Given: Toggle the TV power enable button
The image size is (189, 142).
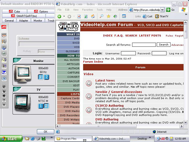Looking at the screenshot, I should [16, 89].
